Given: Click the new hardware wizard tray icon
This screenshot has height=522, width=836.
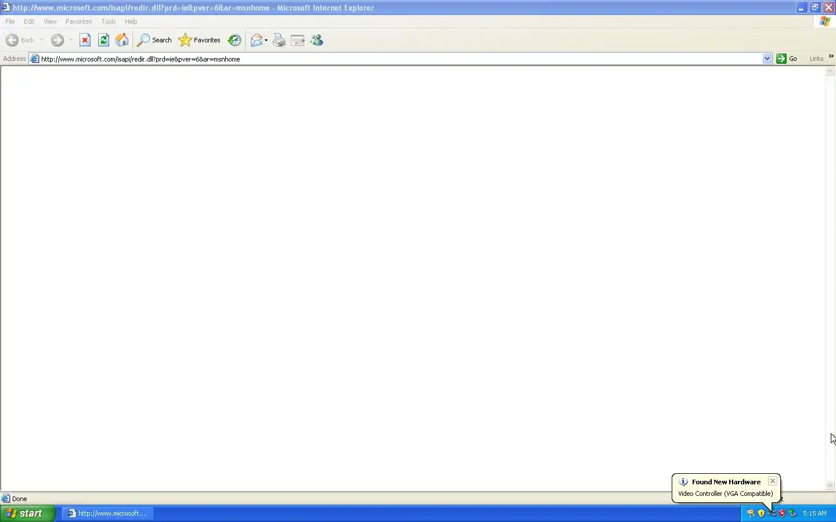Looking at the screenshot, I should click(x=772, y=513).
